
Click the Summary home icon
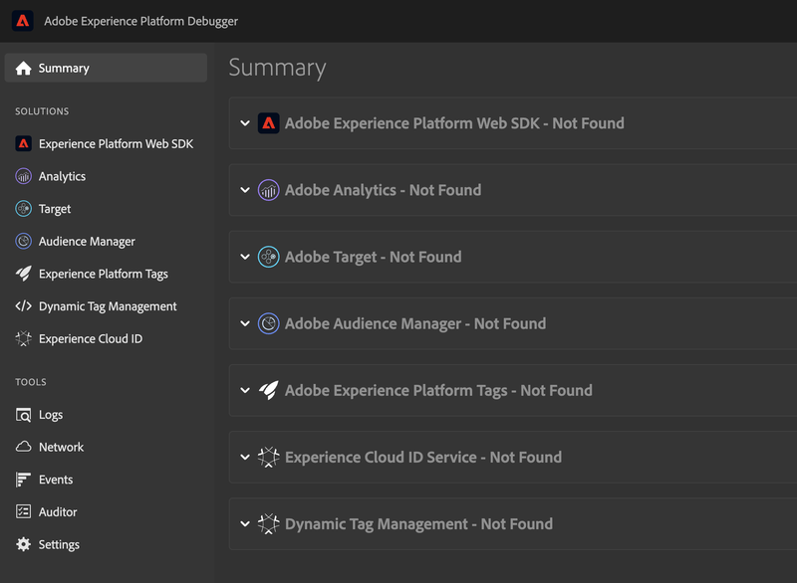(23, 68)
